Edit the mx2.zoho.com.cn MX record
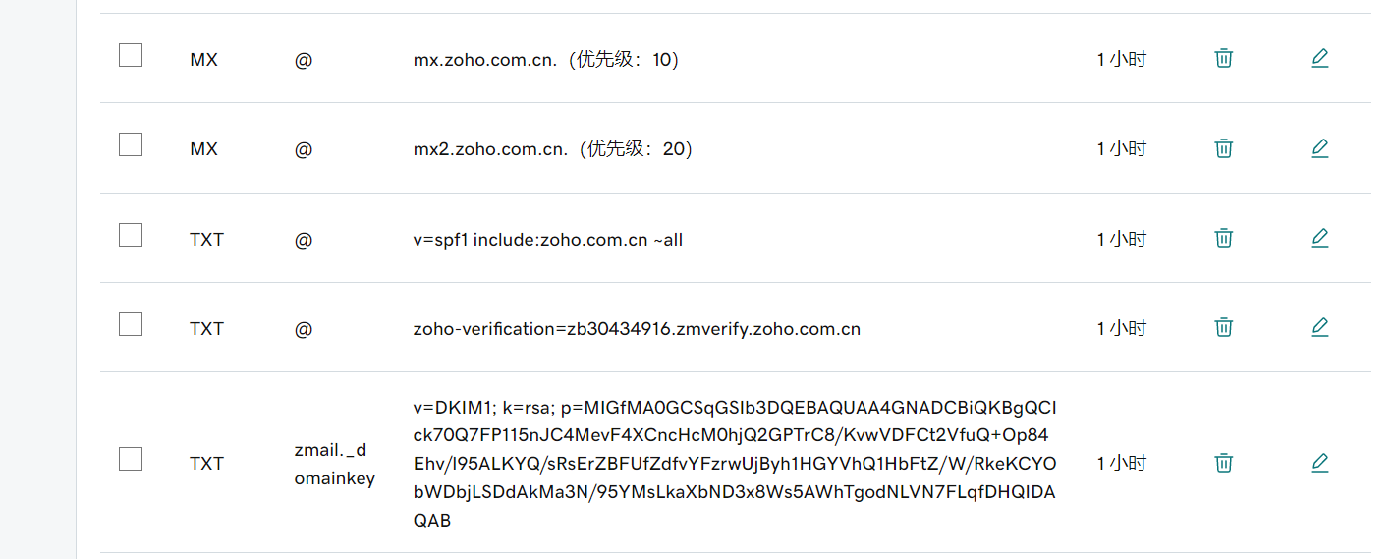The image size is (1394, 559). point(1319,148)
